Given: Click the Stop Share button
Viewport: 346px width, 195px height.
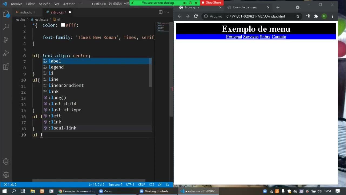Looking at the screenshot, I should click(x=212, y=3).
